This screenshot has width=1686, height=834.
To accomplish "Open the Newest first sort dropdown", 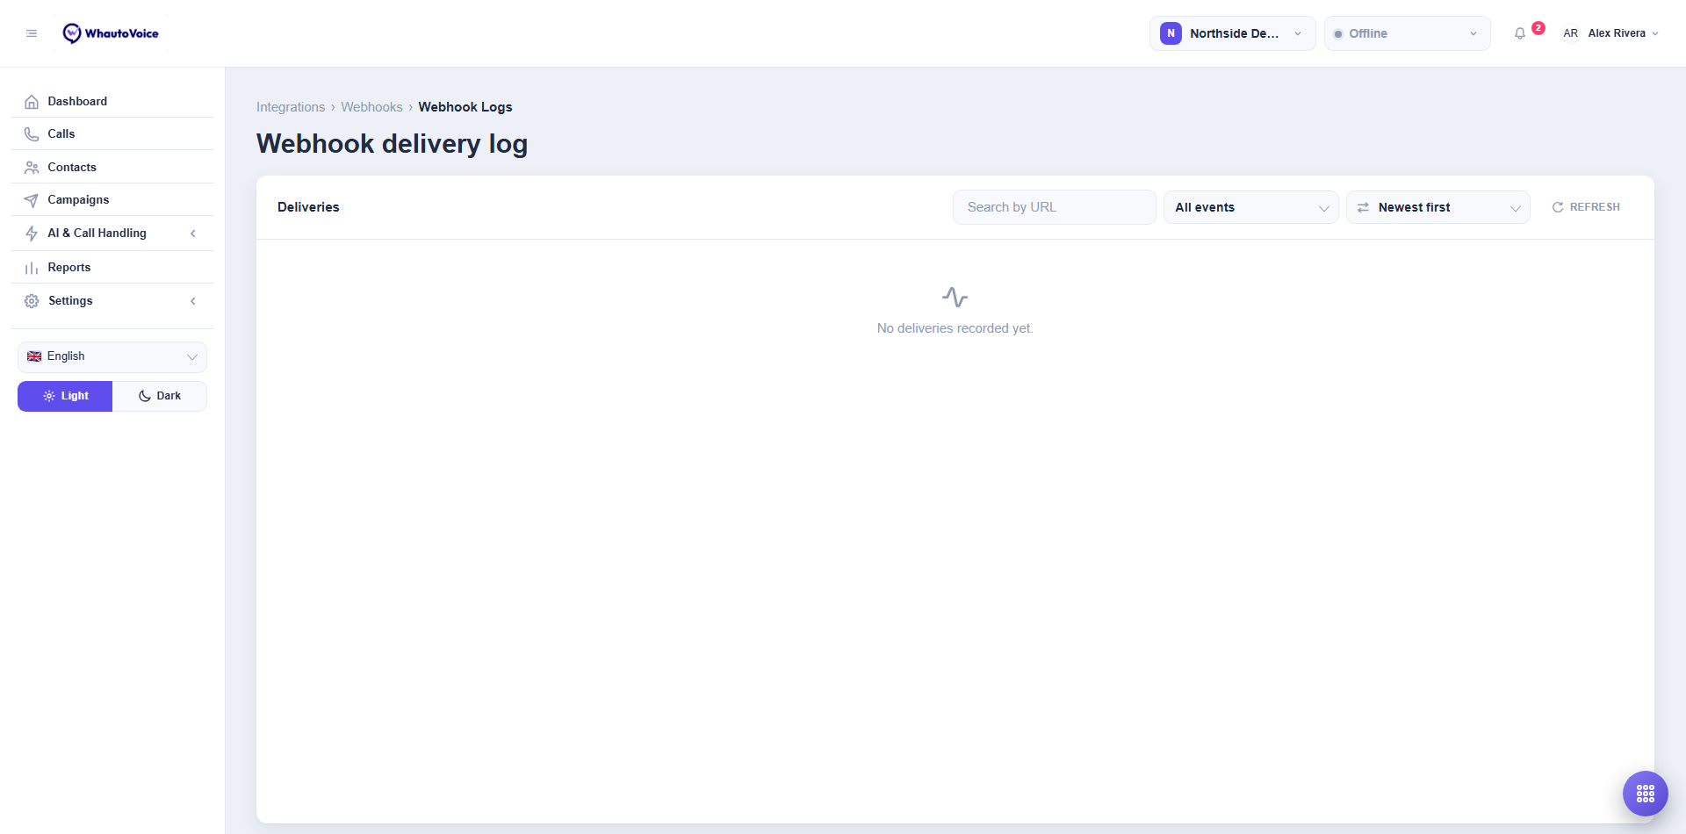I will (1437, 207).
